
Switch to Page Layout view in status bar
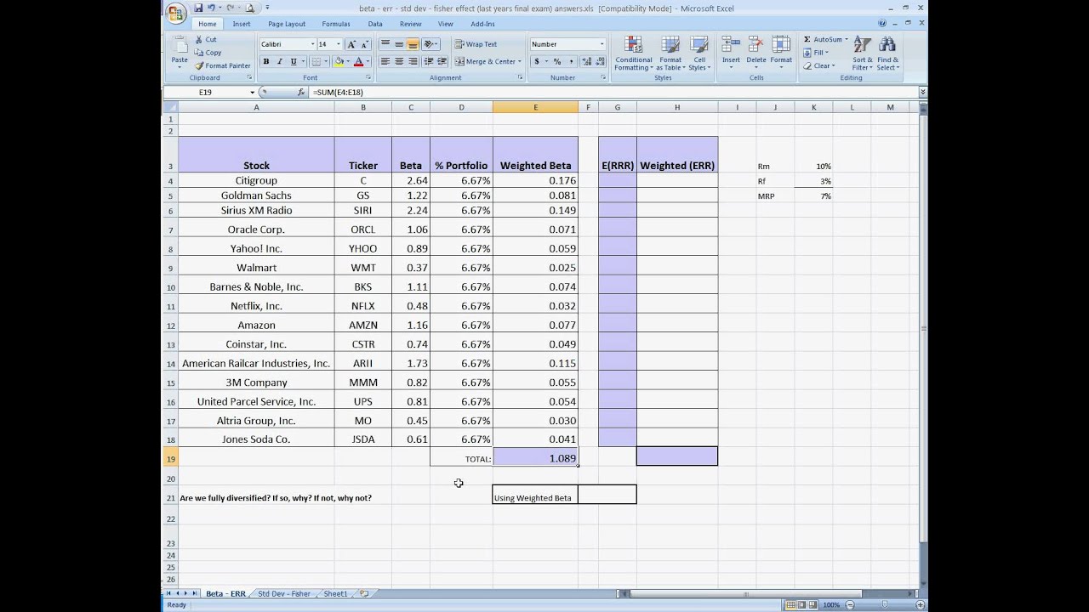[x=802, y=604]
